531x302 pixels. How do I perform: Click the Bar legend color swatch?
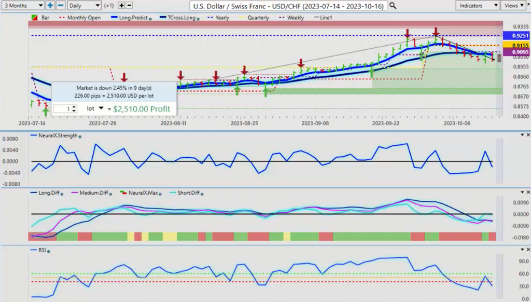[34, 18]
